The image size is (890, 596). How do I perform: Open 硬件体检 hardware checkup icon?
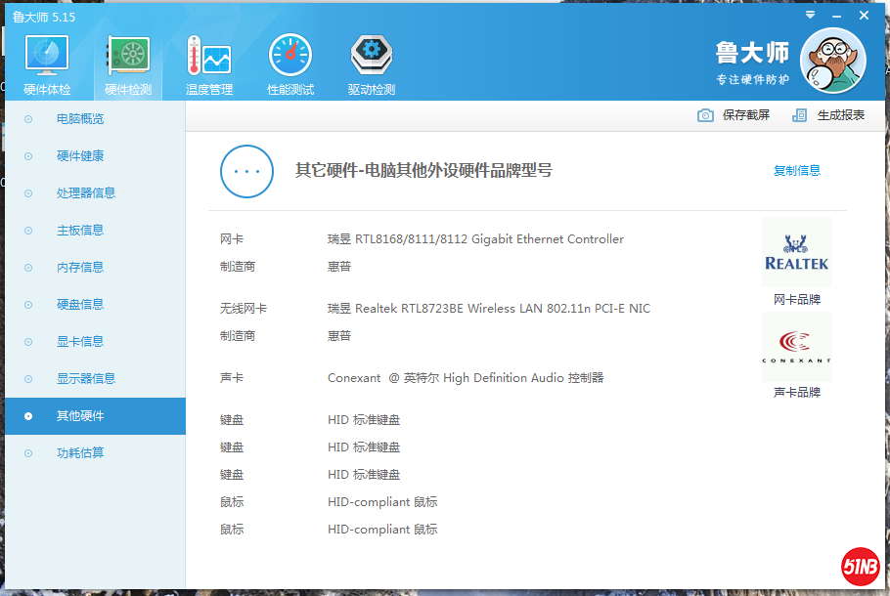click(x=46, y=59)
